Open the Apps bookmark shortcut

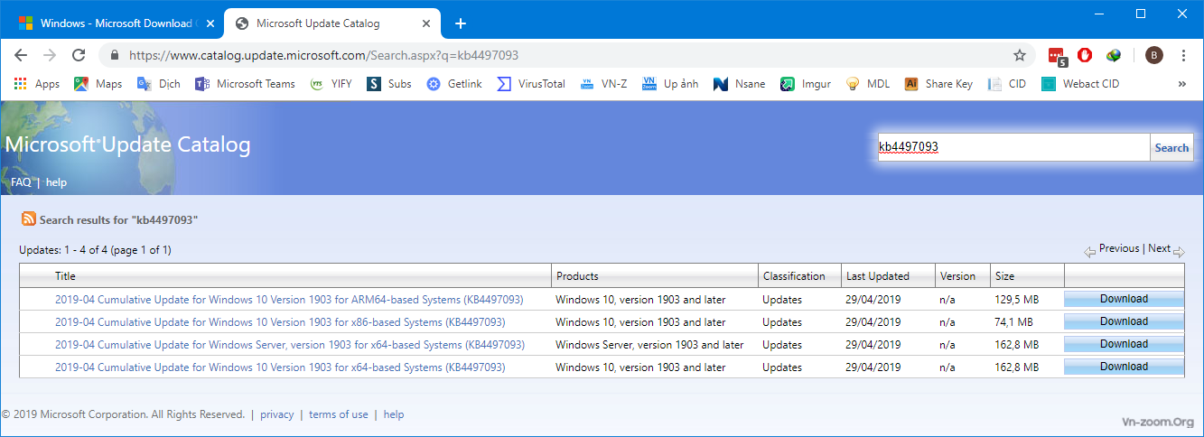tap(37, 84)
